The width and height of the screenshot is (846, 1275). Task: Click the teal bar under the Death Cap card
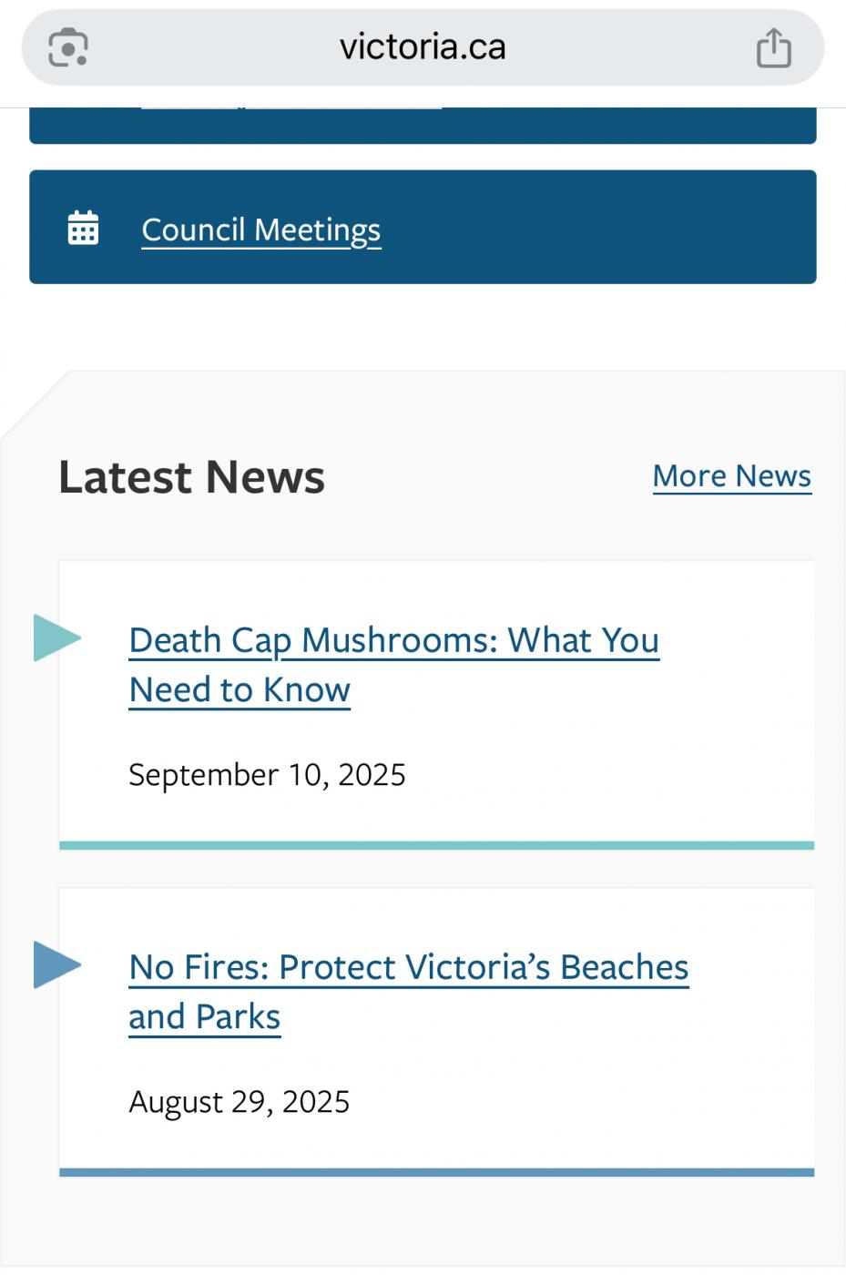point(436,845)
